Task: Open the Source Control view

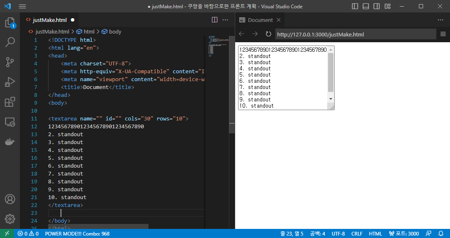Action: coord(10,62)
